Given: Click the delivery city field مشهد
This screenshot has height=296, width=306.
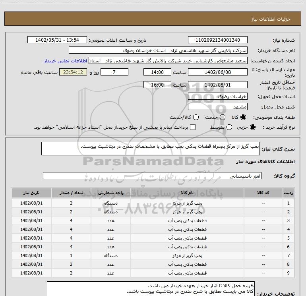Looking at the screenshot, I should click(217, 107).
